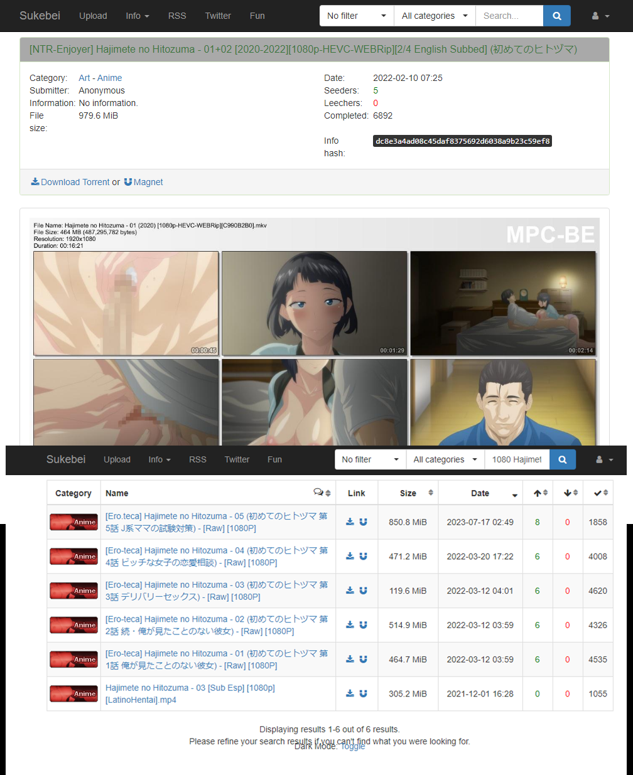
Task: Open the '[Ero-teca] Hajimete no Hitozuma - 01' result
Action: click(x=217, y=660)
